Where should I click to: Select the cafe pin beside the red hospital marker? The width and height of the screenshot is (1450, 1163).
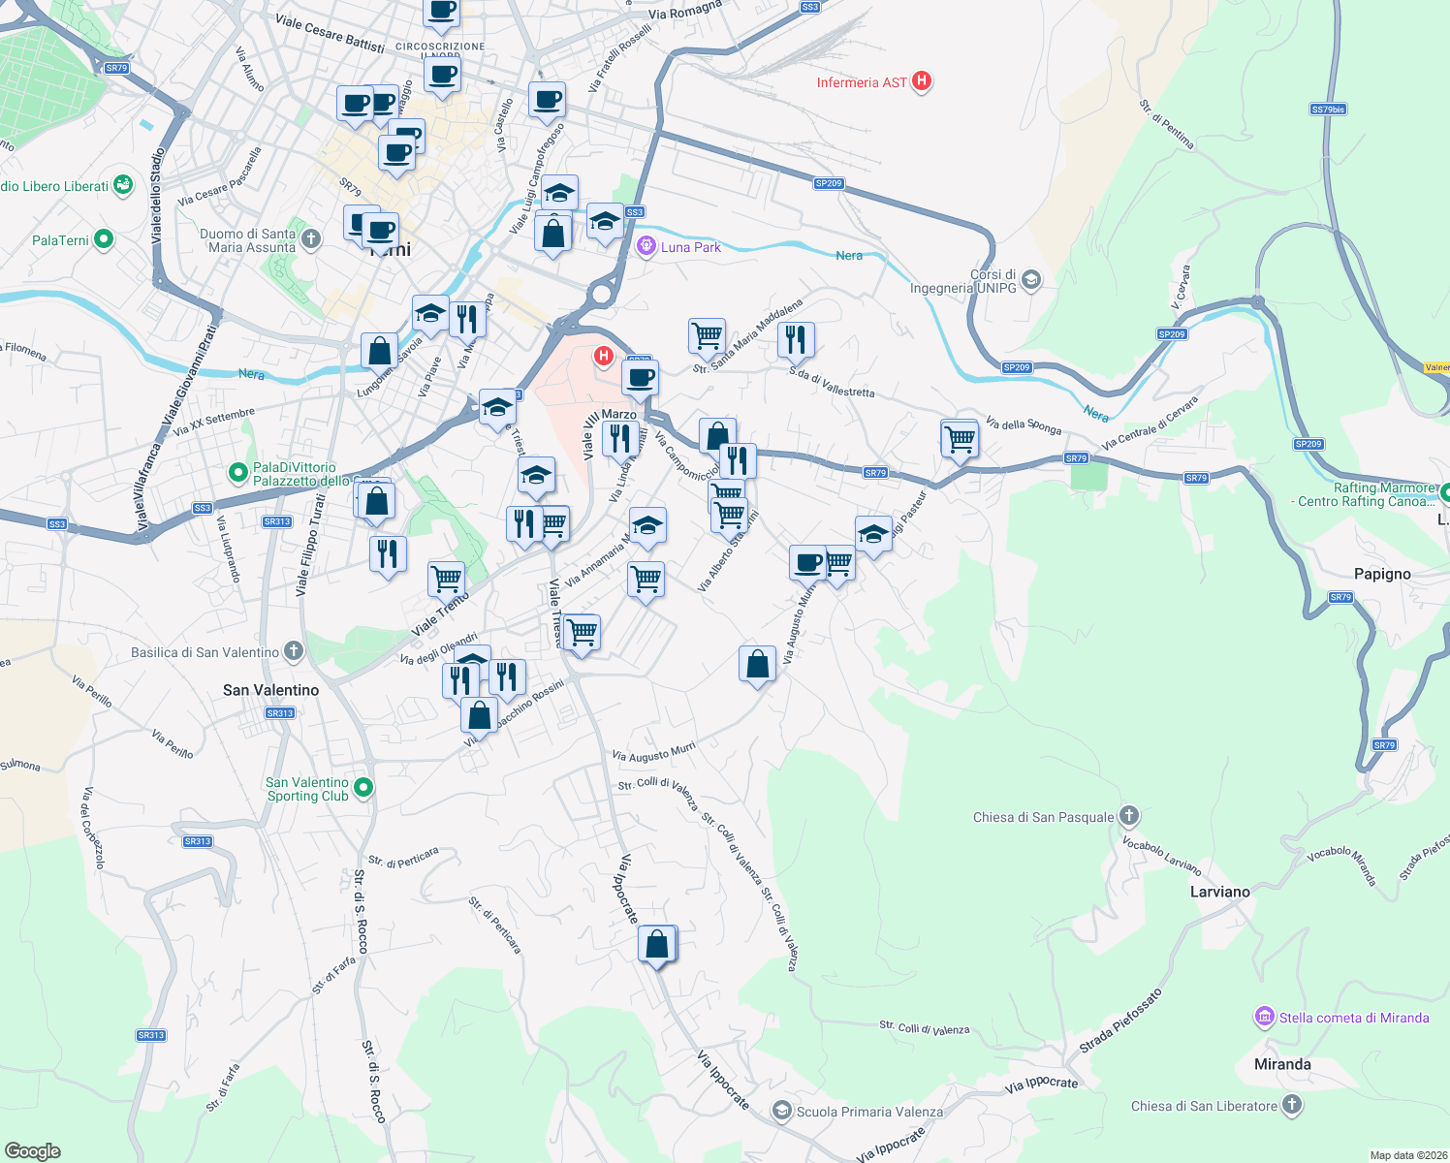(640, 381)
